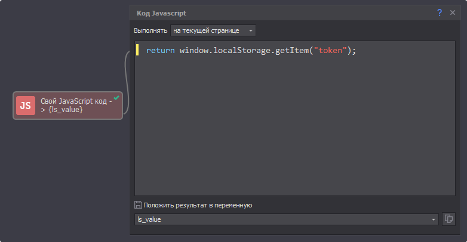Click the yellow line marker in editor

pos(137,51)
